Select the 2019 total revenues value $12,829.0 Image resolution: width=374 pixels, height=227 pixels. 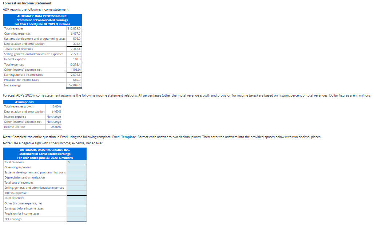(x=74, y=28)
